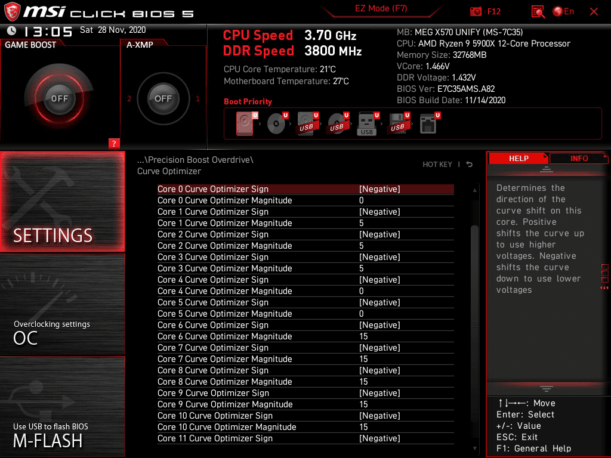
Task: Select the network boot device icon
Action: (429, 124)
